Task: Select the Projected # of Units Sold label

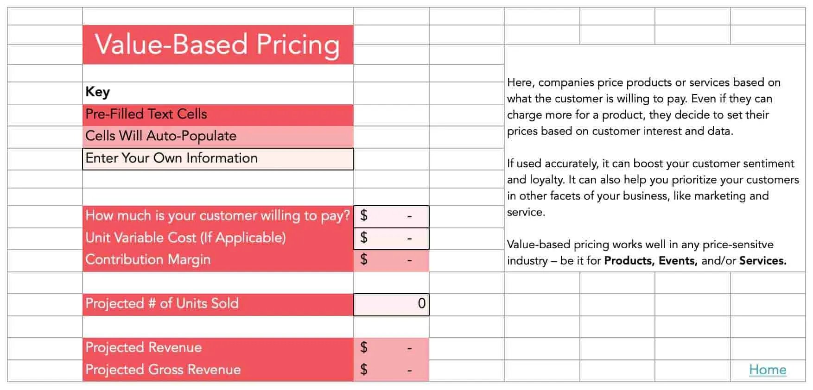Action: [217, 304]
